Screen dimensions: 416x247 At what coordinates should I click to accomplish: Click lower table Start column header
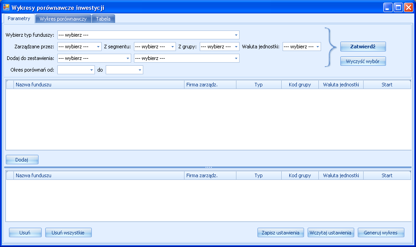pyautogui.click(x=387, y=175)
